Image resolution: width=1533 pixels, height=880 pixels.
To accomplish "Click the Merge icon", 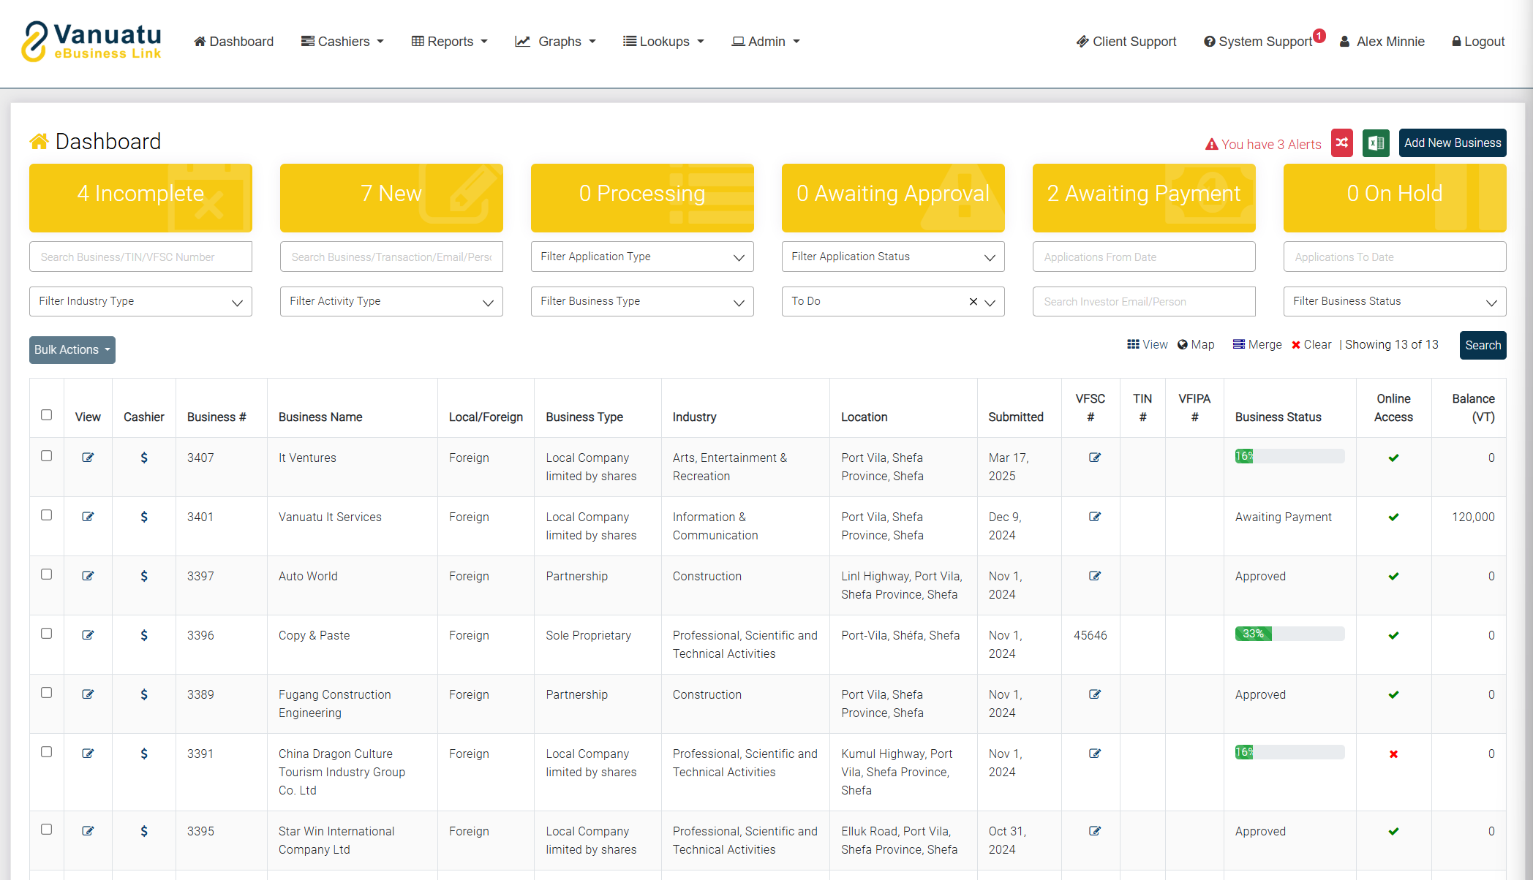I will point(1257,345).
